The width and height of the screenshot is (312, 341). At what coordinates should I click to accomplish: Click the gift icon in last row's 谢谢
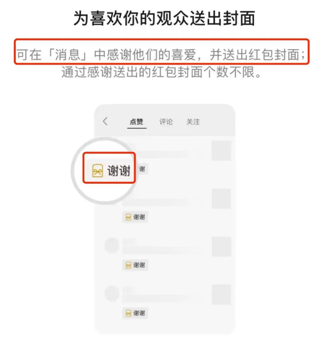(129, 313)
